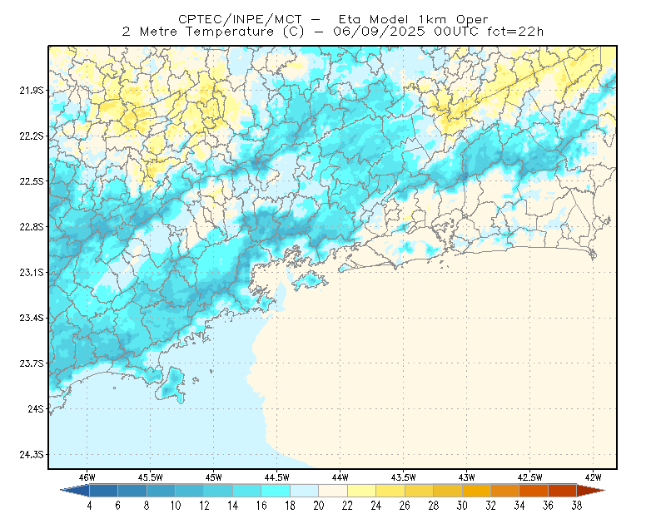Click the 24–26 yellow colorbar segment
Viewport: 666px width, 514px height.
(x=390, y=490)
